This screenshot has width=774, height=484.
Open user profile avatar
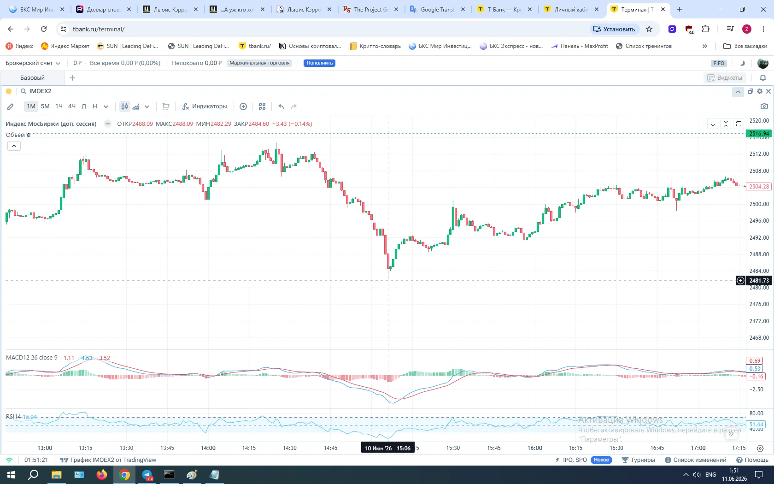(763, 63)
